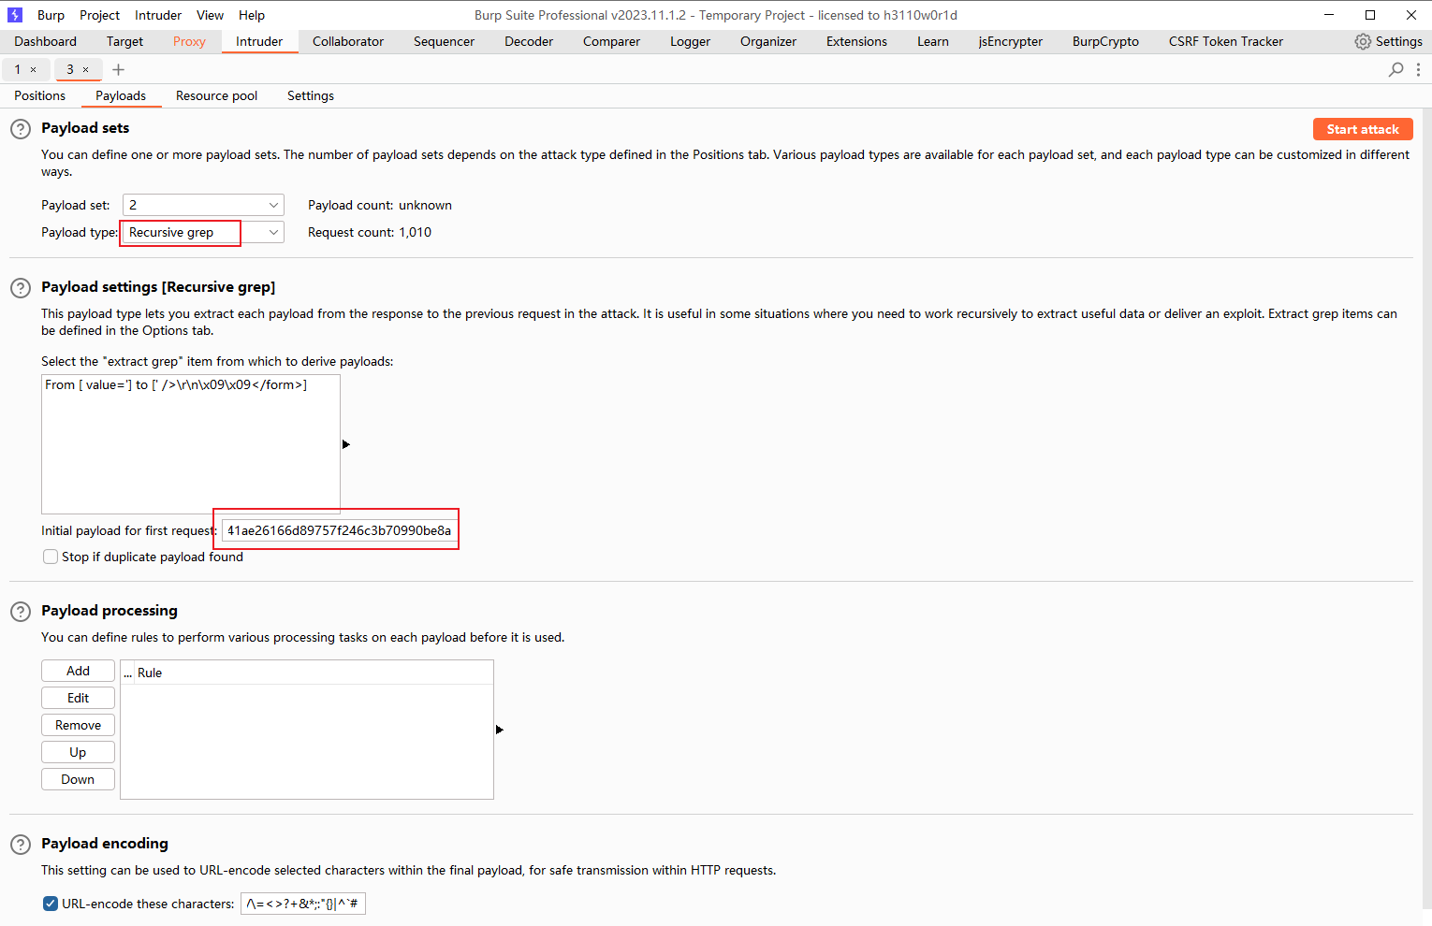This screenshot has height=926, width=1432.
Task: Open the three-dot options menu
Action: tap(1419, 69)
